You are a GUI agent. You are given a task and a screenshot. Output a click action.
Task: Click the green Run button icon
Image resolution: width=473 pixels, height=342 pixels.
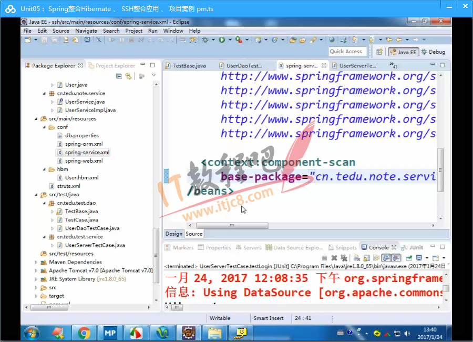coord(222,39)
